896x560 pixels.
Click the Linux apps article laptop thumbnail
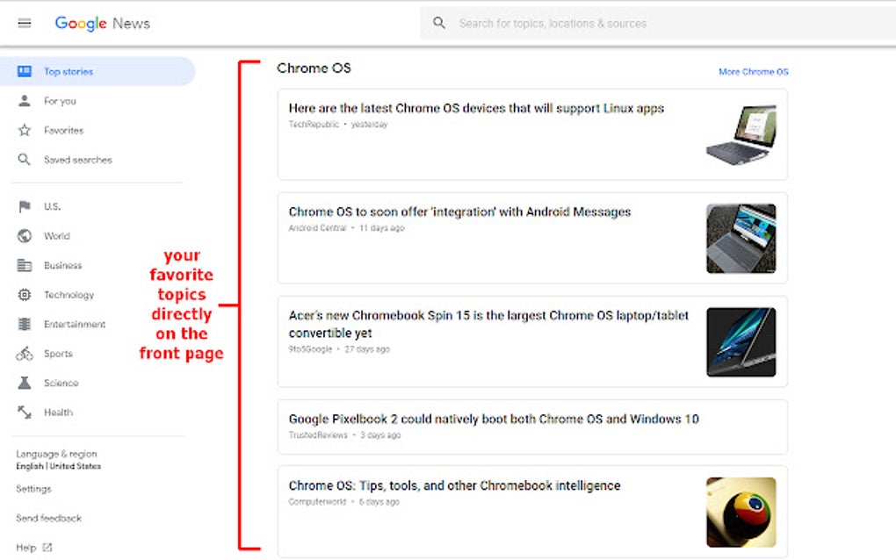pos(741,134)
